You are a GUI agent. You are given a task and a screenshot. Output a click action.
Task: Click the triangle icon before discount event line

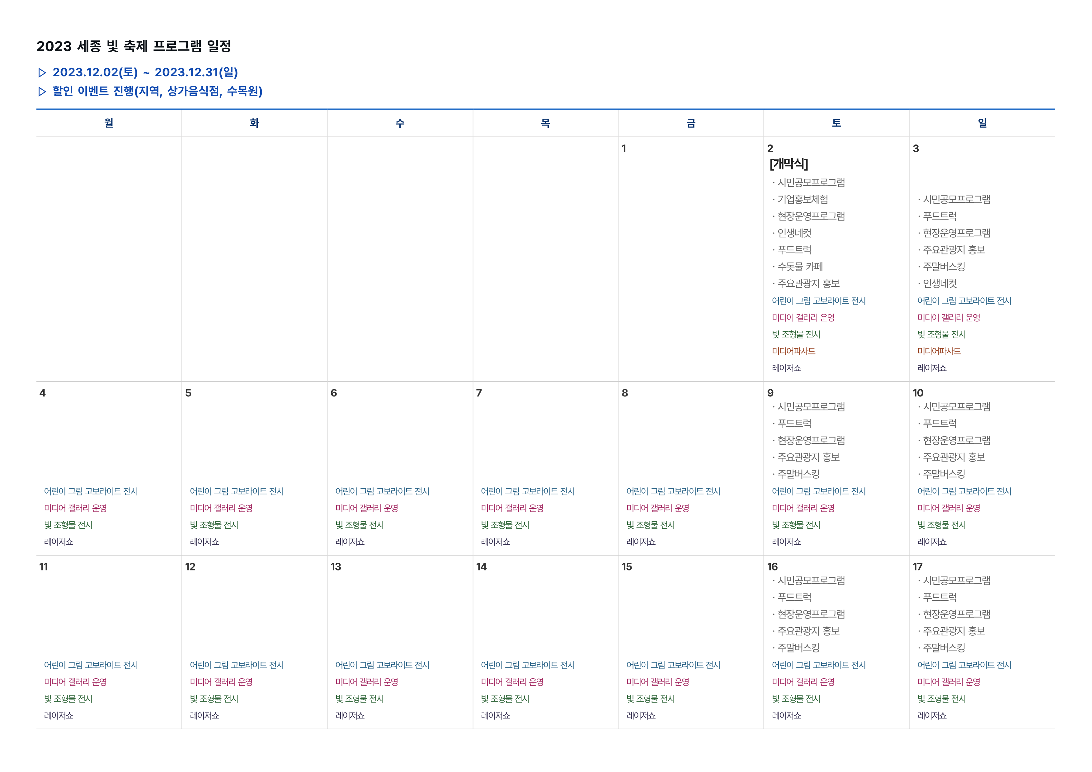42,91
